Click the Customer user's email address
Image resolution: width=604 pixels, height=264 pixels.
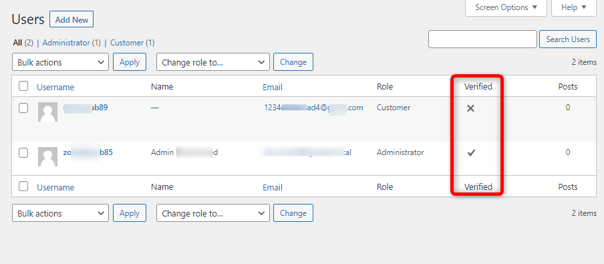click(x=313, y=108)
